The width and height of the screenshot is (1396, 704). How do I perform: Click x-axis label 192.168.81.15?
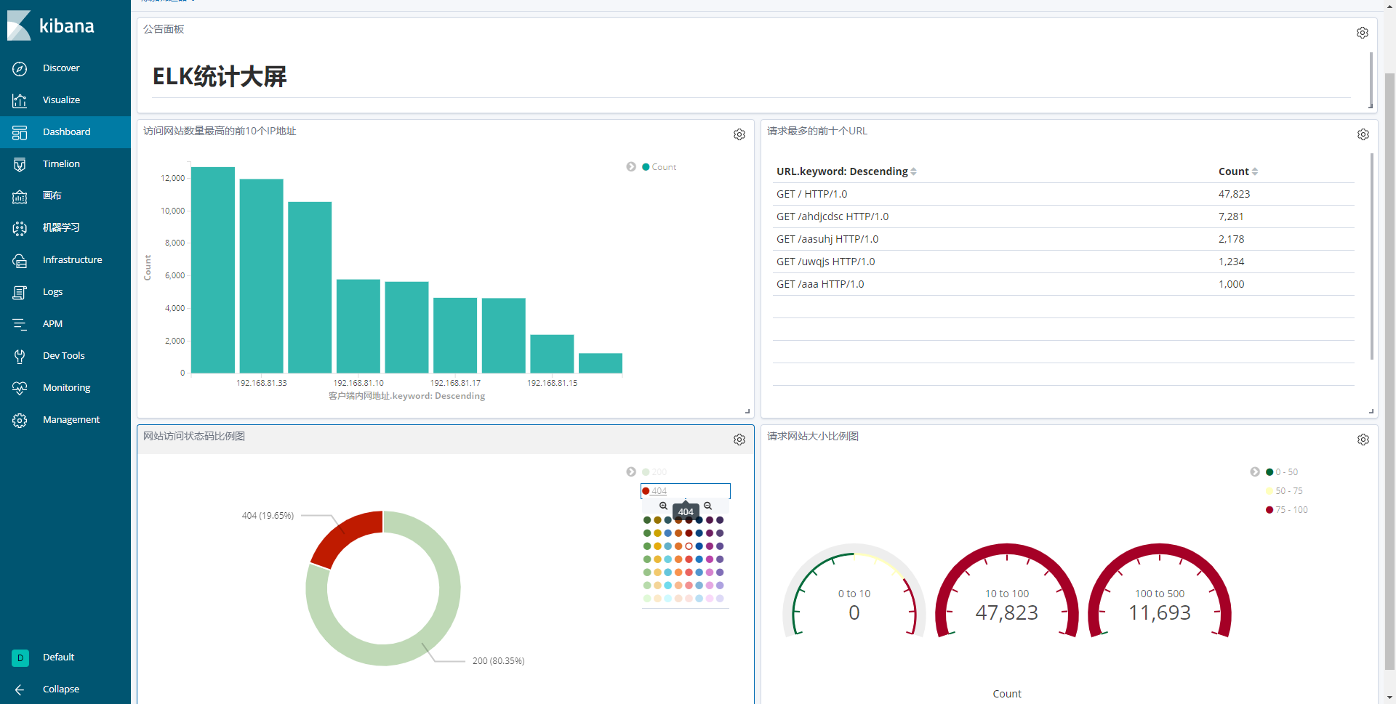pos(552,383)
